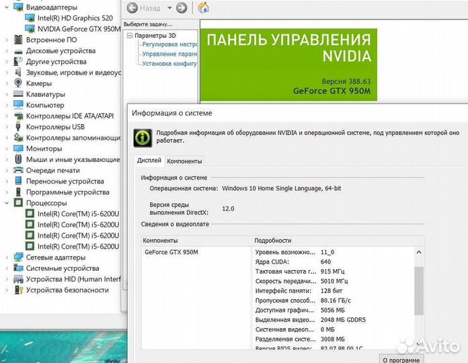This screenshot has width=468, height=363.
Task: Select the last Intel(R) Core(TM) i5-6200U entry
Action: (78, 247)
